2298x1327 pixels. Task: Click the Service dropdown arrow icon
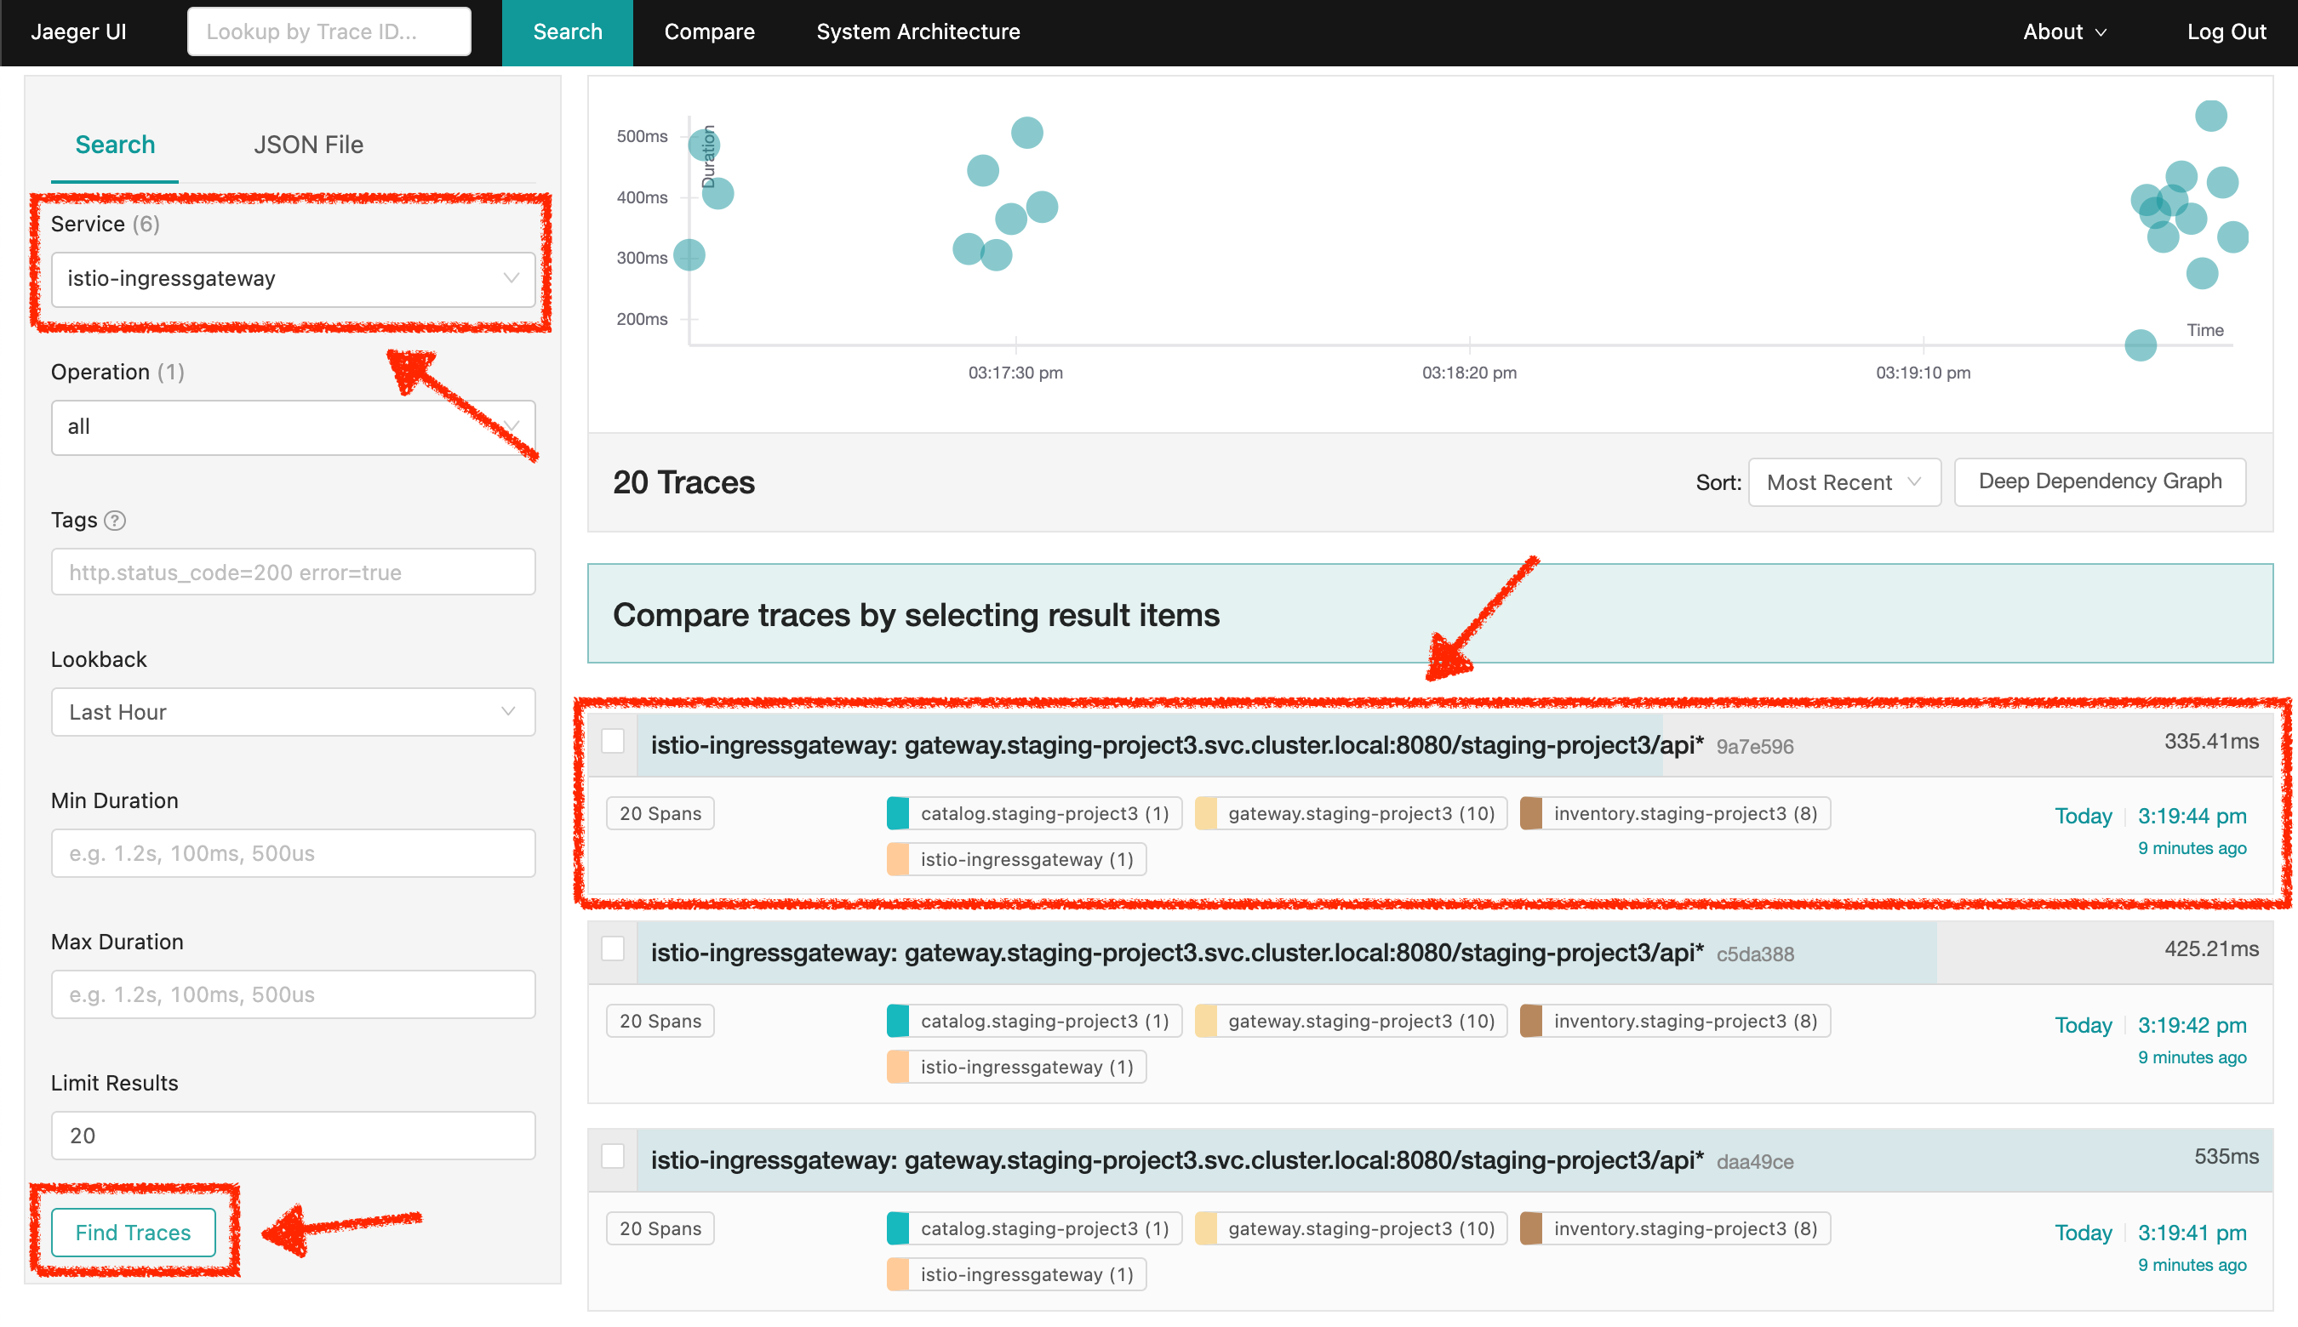click(511, 278)
